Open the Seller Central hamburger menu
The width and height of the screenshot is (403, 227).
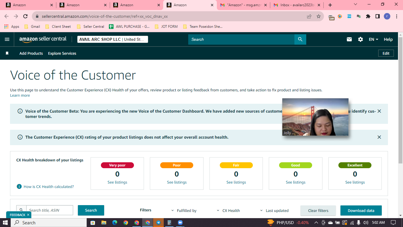[x=7, y=39]
